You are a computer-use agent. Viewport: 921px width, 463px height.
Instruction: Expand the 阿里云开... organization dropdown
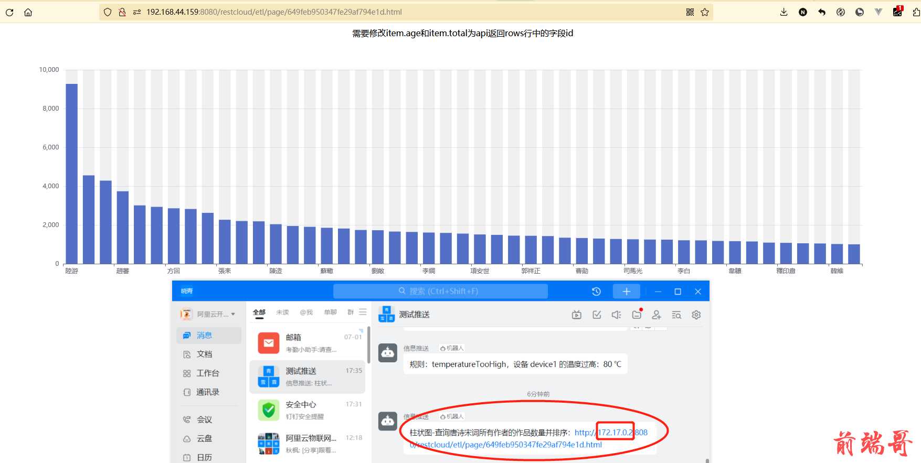tap(208, 314)
